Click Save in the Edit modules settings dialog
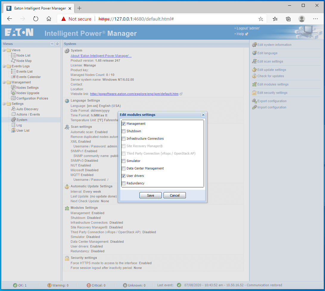Viewport: 325px width, 291px height. (x=150, y=195)
